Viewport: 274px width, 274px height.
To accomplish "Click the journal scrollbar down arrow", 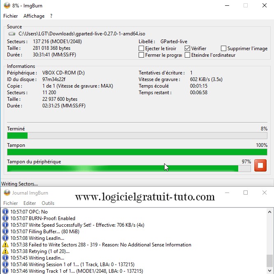I will click(x=269, y=271).
